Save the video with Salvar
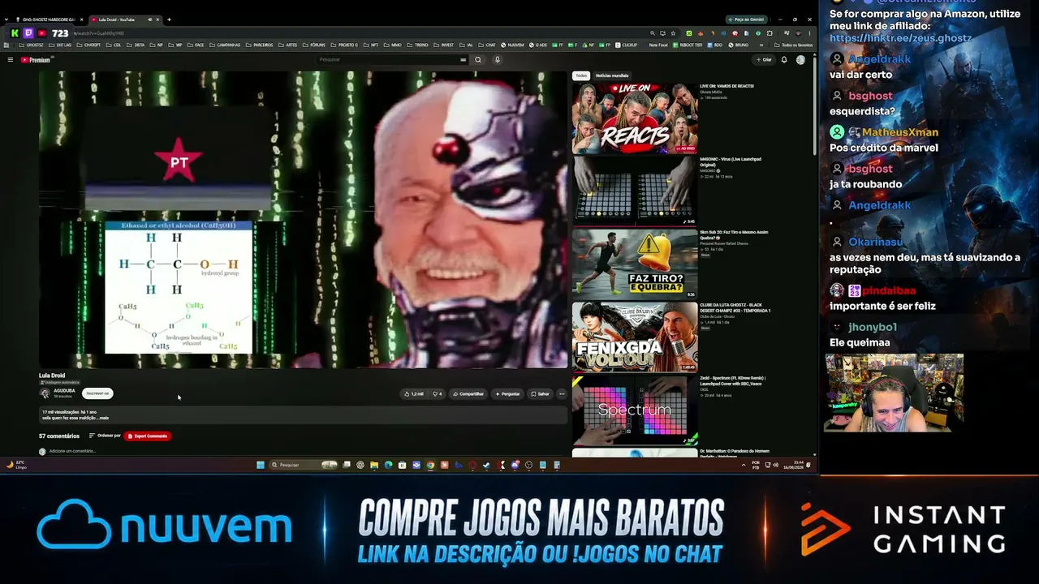This screenshot has width=1039, height=584. (x=540, y=393)
